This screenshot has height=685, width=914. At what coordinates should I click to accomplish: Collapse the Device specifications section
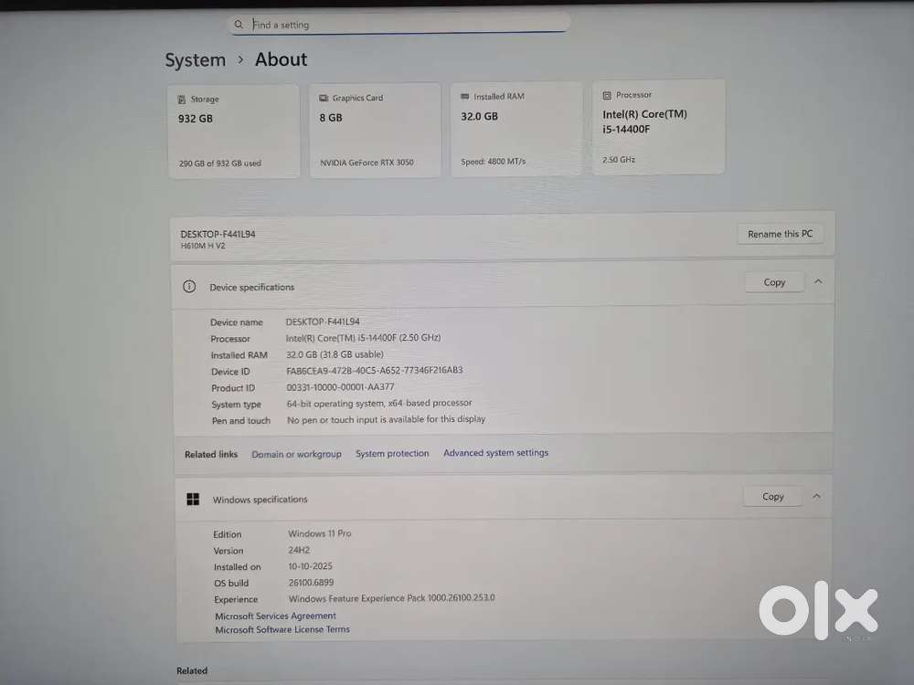[x=818, y=282]
